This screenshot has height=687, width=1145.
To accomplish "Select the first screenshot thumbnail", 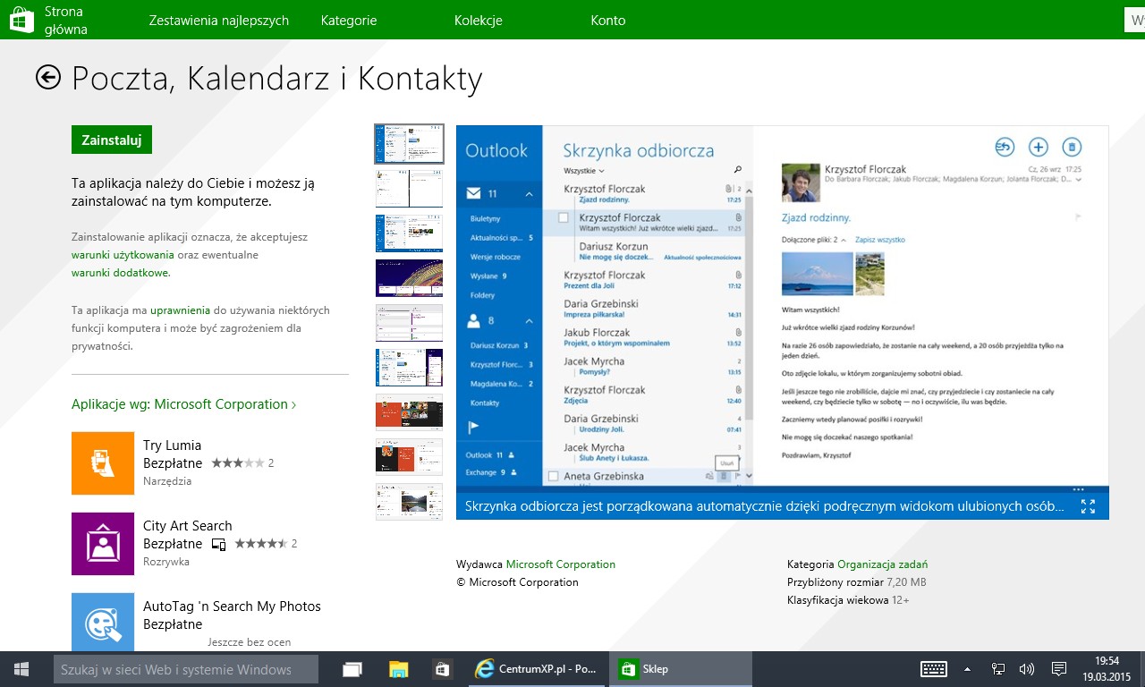I will tap(409, 144).
